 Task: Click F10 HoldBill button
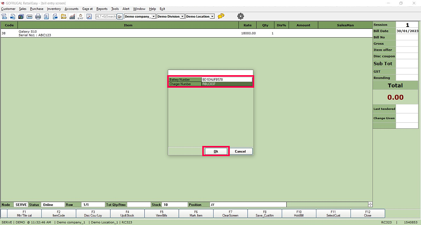click(299, 213)
